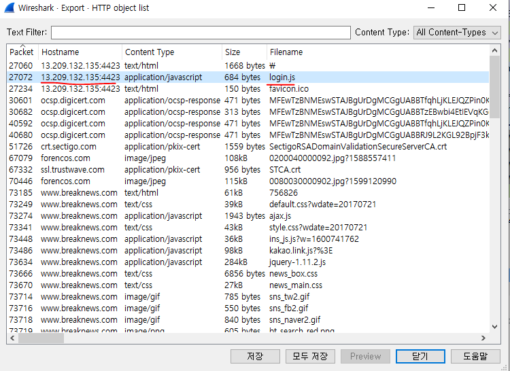This screenshot has height=371, width=510.
Task: Click the 6856 bytes size cell
Action: tap(245, 274)
